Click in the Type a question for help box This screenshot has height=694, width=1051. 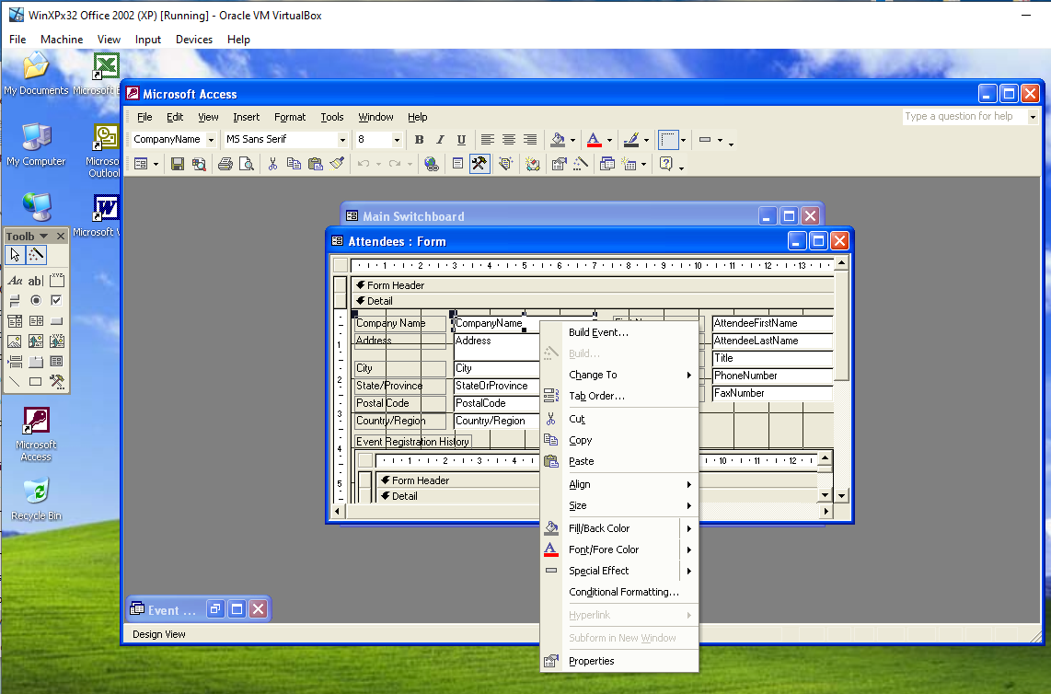point(964,116)
